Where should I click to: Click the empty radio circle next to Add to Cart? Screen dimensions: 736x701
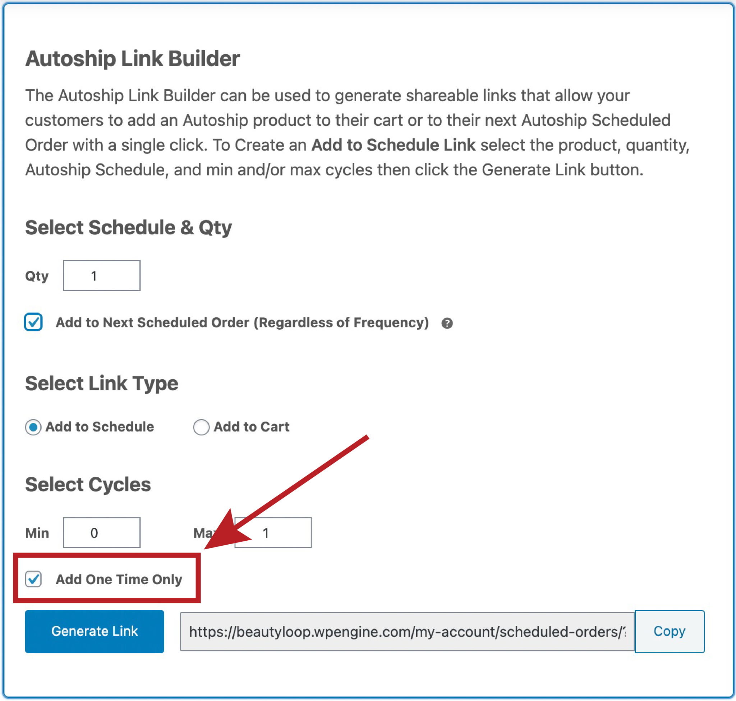(201, 427)
